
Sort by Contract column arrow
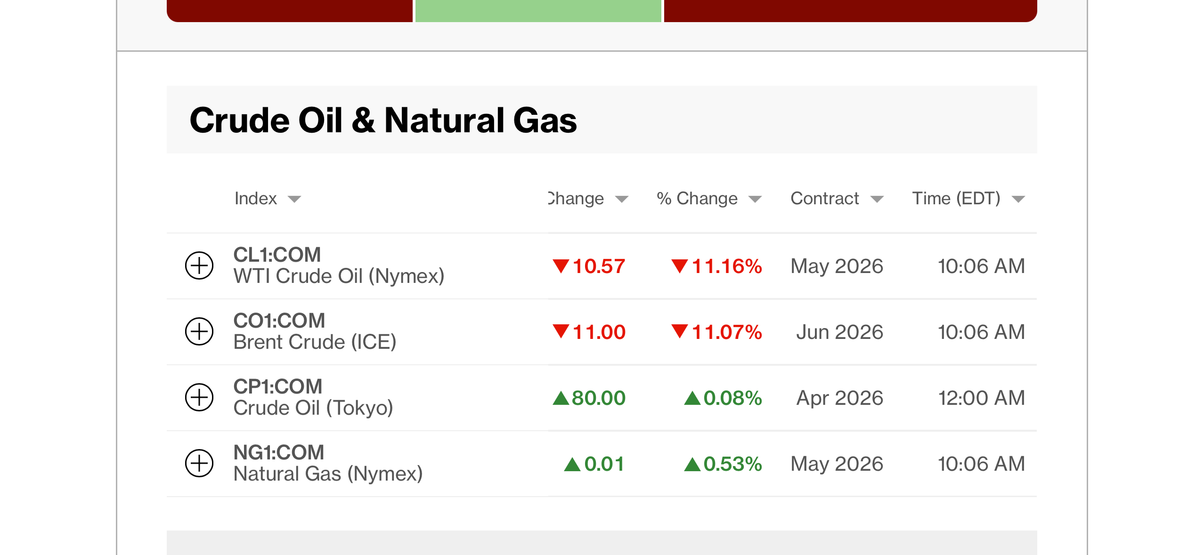click(x=877, y=199)
